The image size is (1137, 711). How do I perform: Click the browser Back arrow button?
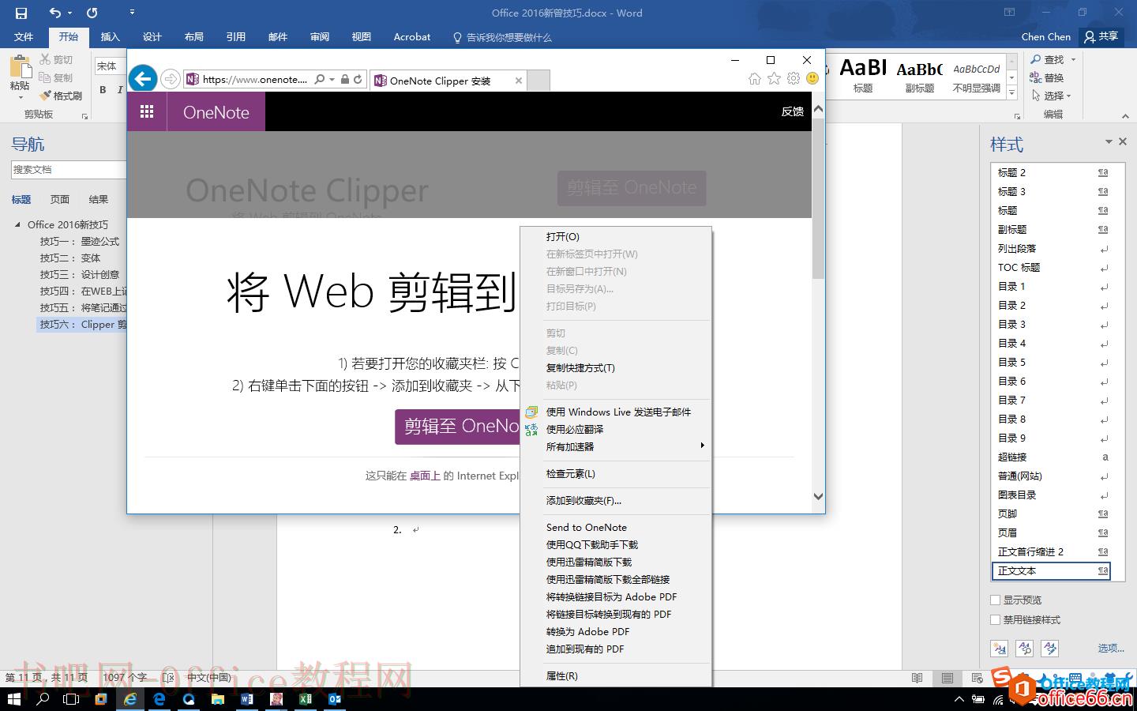(143, 78)
